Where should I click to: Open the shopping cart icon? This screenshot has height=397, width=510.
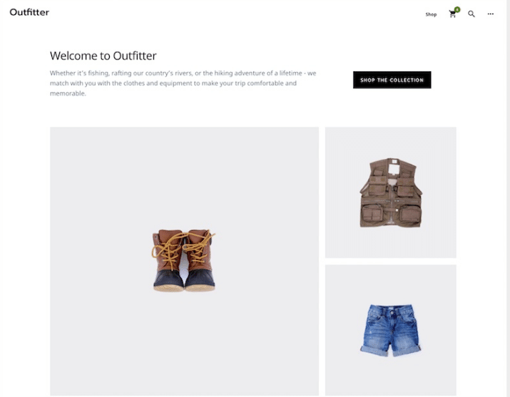(452, 14)
